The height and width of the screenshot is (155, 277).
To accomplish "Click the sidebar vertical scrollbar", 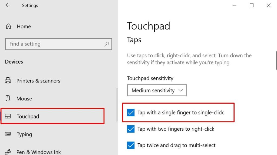I will pyautogui.click(x=117, y=105).
